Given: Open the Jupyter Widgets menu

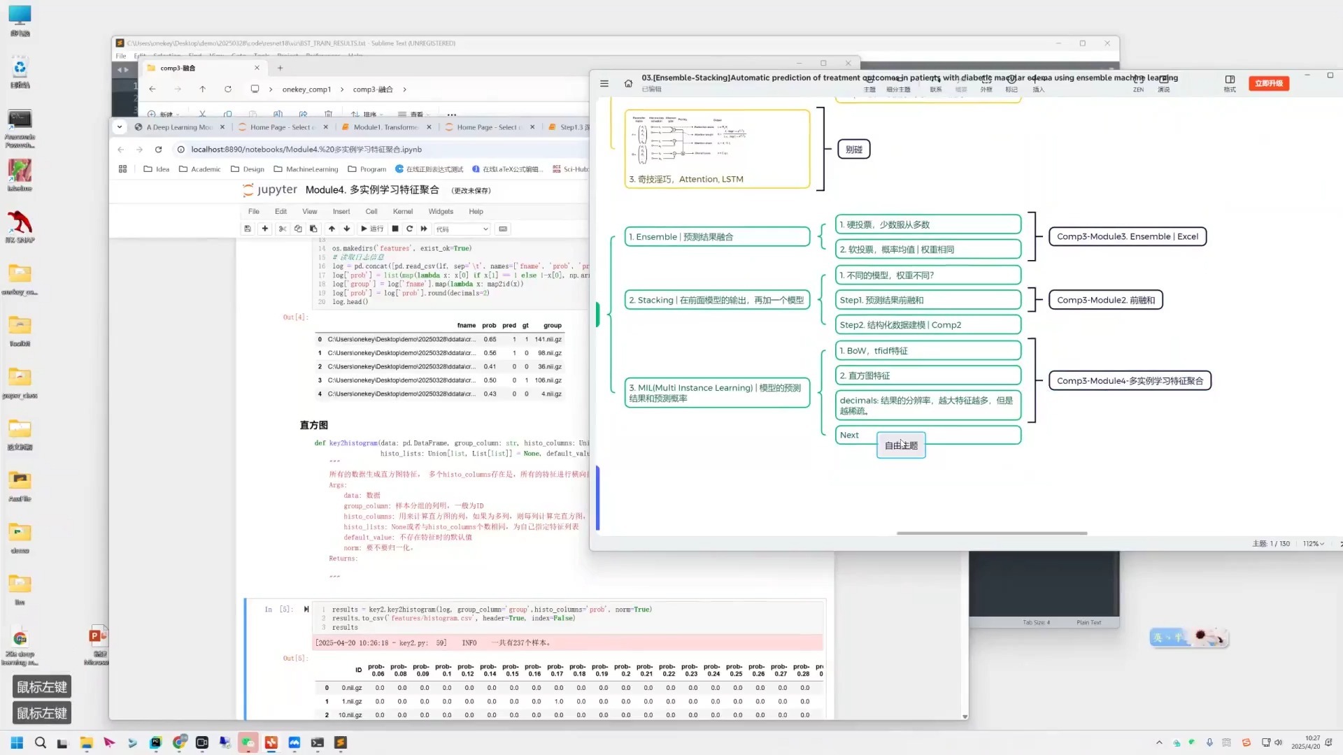Looking at the screenshot, I should coord(441,211).
